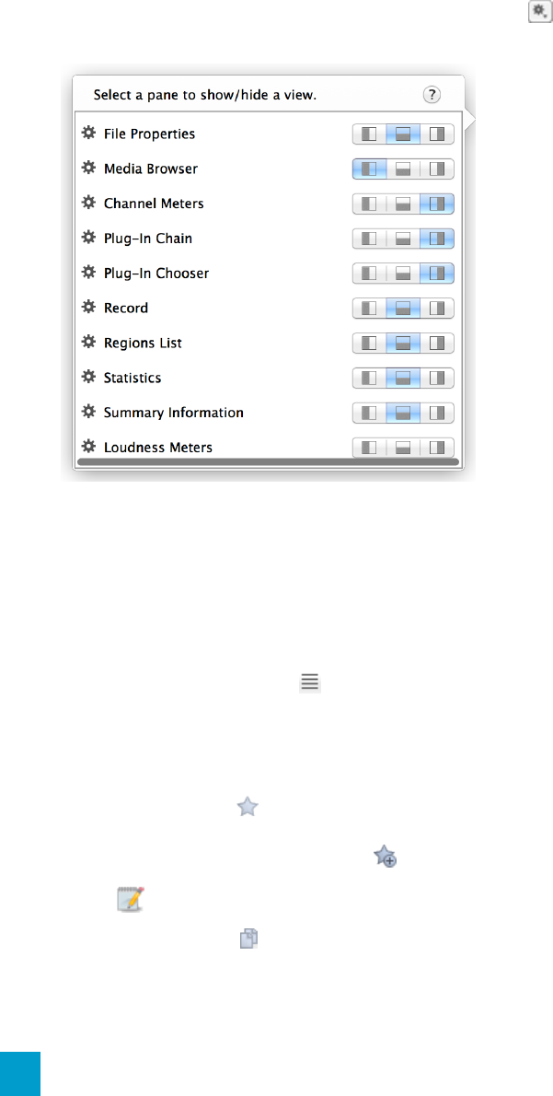553x1096 pixels.
Task: Click the list lines menu icon
Action: (x=310, y=682)
